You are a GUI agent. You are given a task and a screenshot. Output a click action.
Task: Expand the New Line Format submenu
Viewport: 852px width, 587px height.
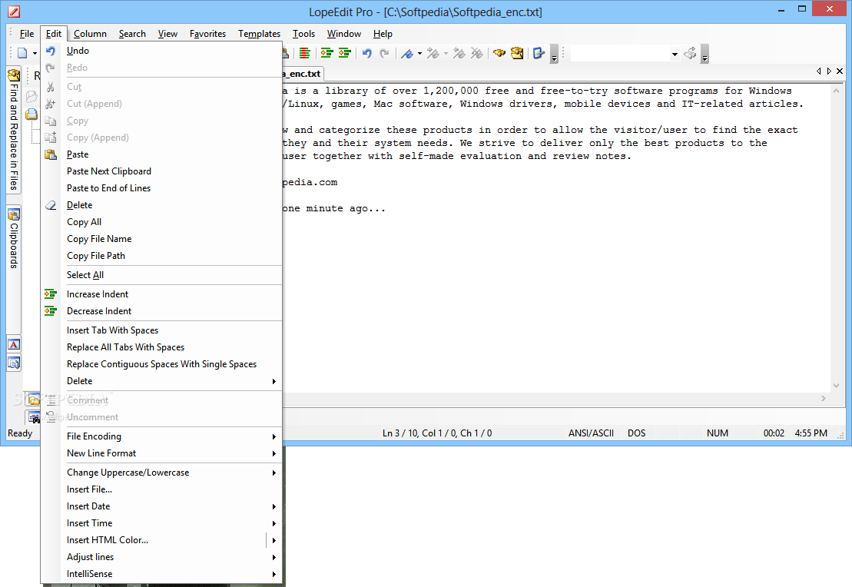(x=161, y=453)
